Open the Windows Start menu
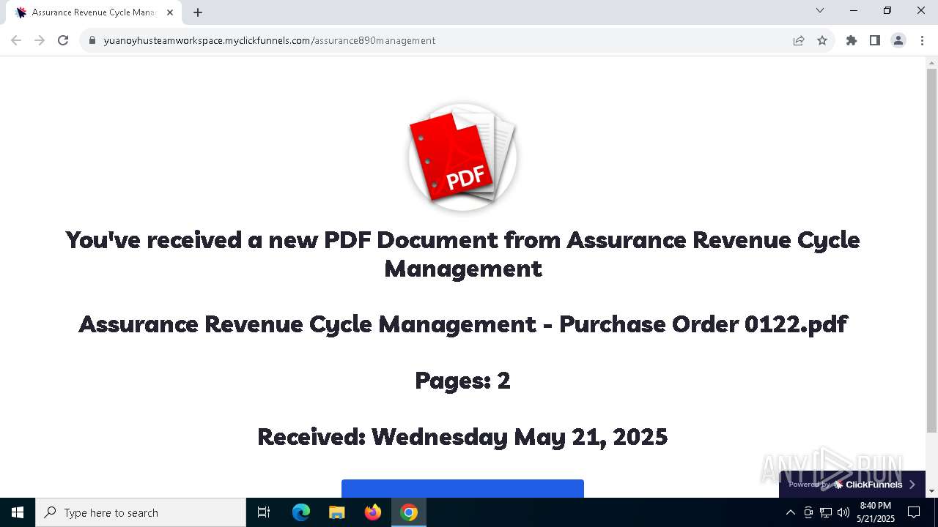Screen dimensions: 938x527 18,512
